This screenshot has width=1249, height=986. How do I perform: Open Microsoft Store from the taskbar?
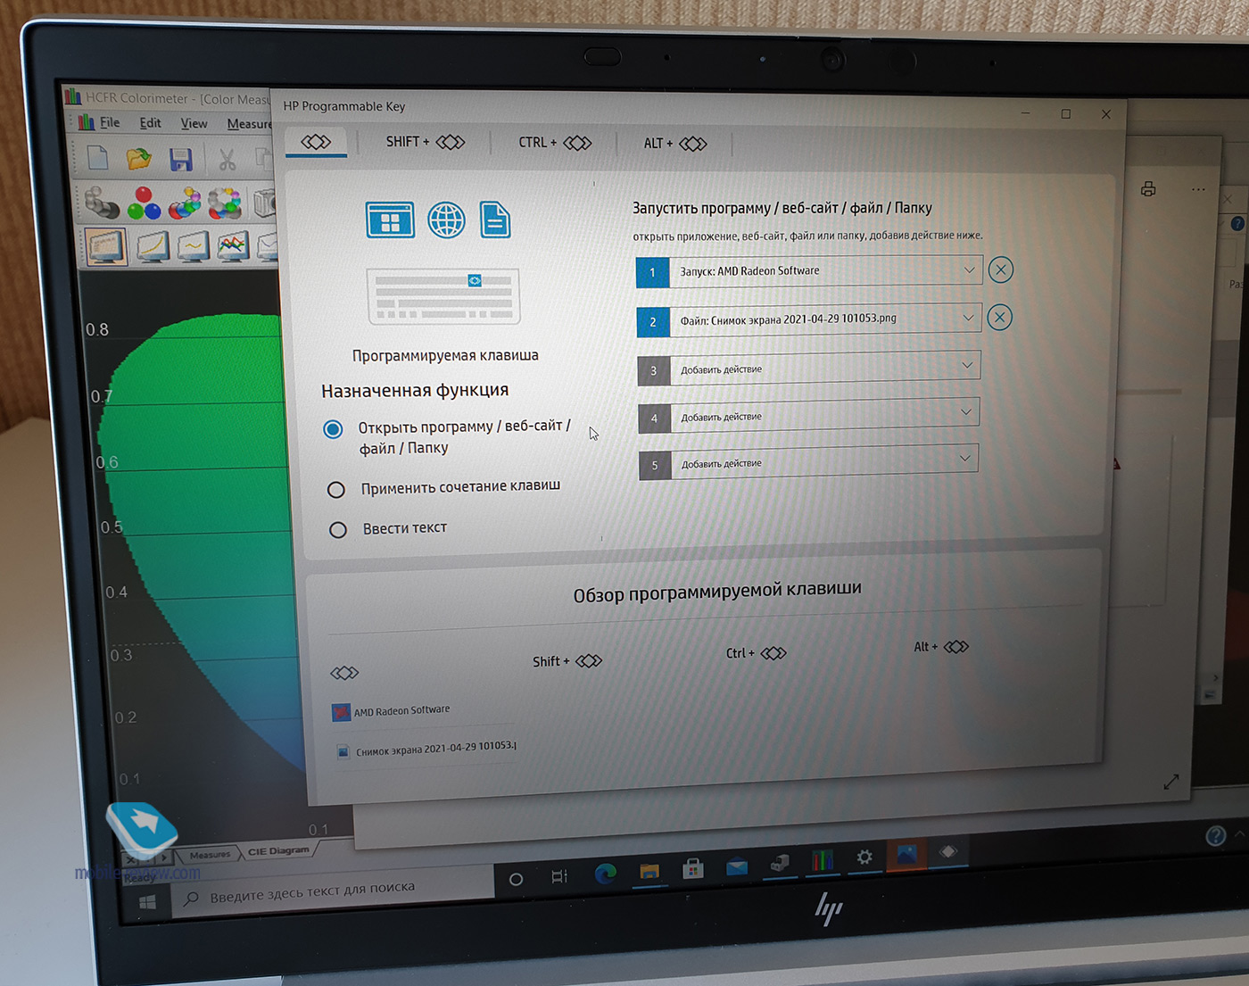click(x=693, y=868)
